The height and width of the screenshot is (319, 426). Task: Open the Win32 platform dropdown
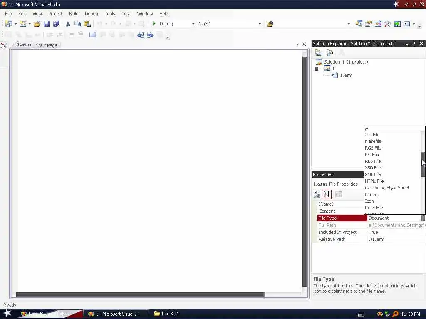click(260, 24)
